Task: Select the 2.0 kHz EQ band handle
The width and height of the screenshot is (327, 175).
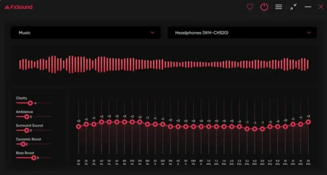Action: [x=232, y=126]
